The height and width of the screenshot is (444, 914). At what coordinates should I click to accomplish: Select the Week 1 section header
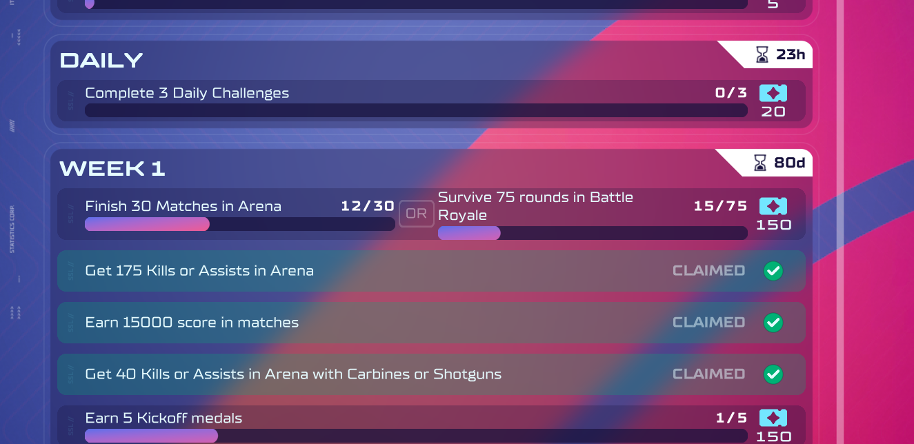pyautogui.click(x=112, y=168)
